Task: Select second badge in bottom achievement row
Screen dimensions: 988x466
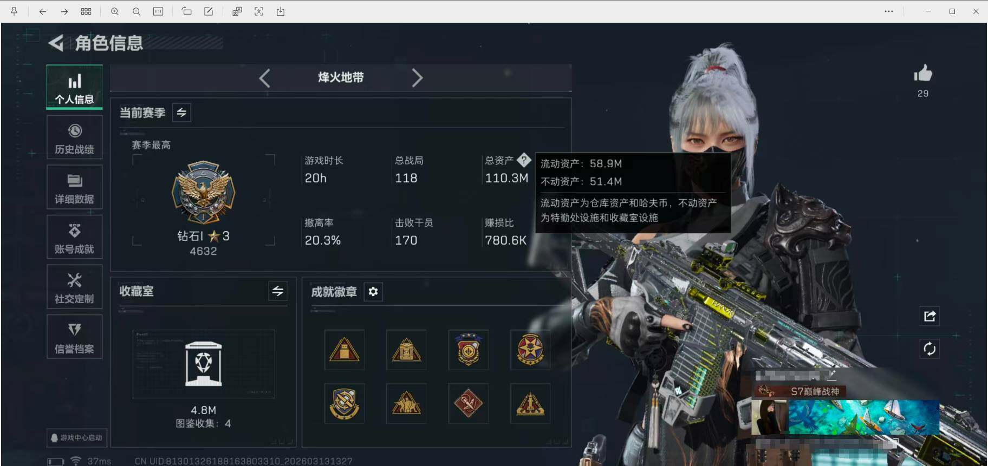Action: 406,404
